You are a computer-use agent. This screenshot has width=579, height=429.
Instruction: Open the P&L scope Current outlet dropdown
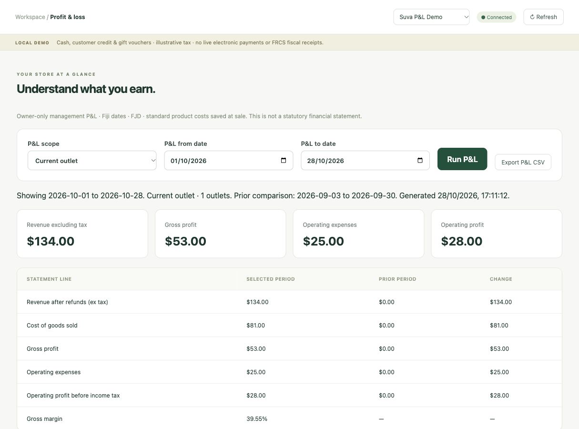92,161
